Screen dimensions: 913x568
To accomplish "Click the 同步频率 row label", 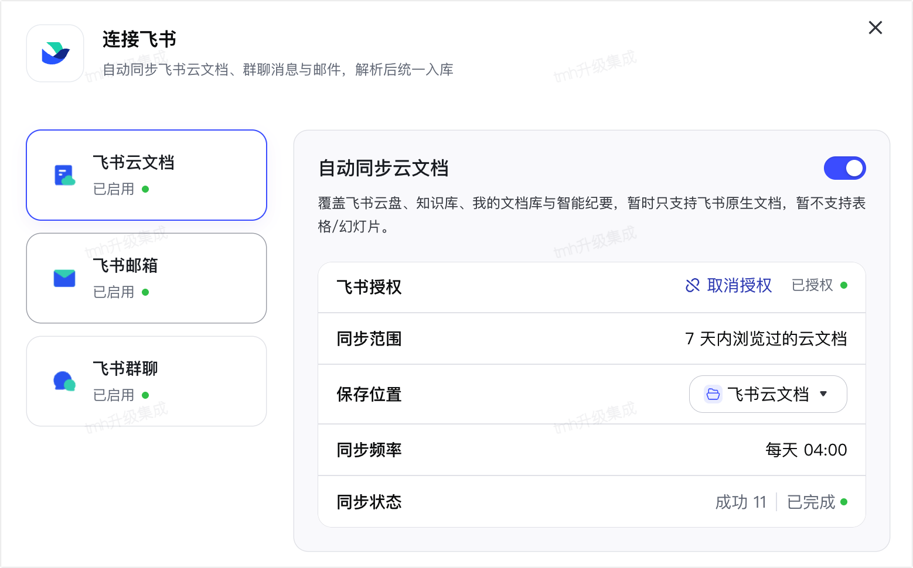I will point(369,450).
